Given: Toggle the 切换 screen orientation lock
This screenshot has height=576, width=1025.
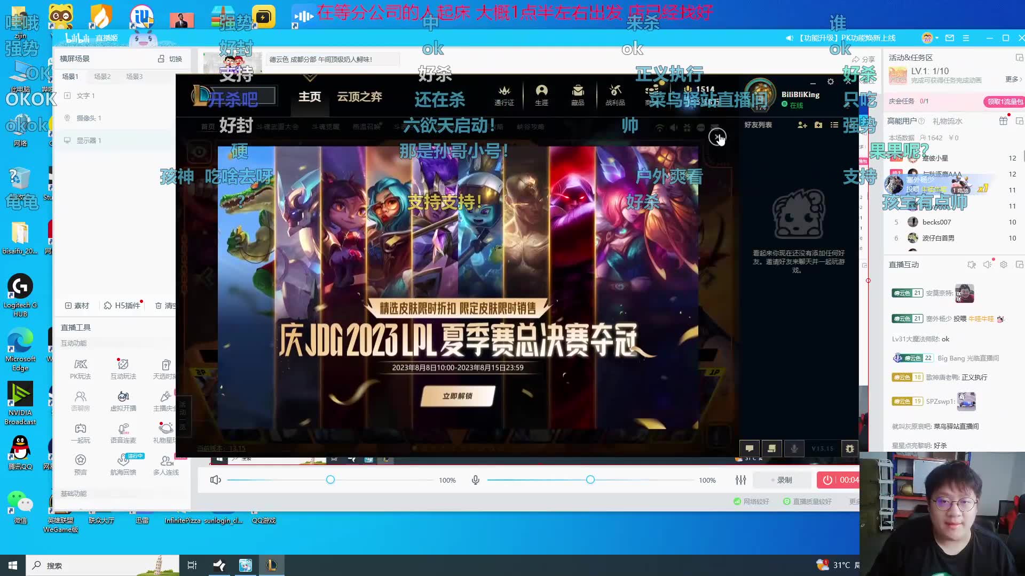Looking at the screenshot, I should 170,59.
